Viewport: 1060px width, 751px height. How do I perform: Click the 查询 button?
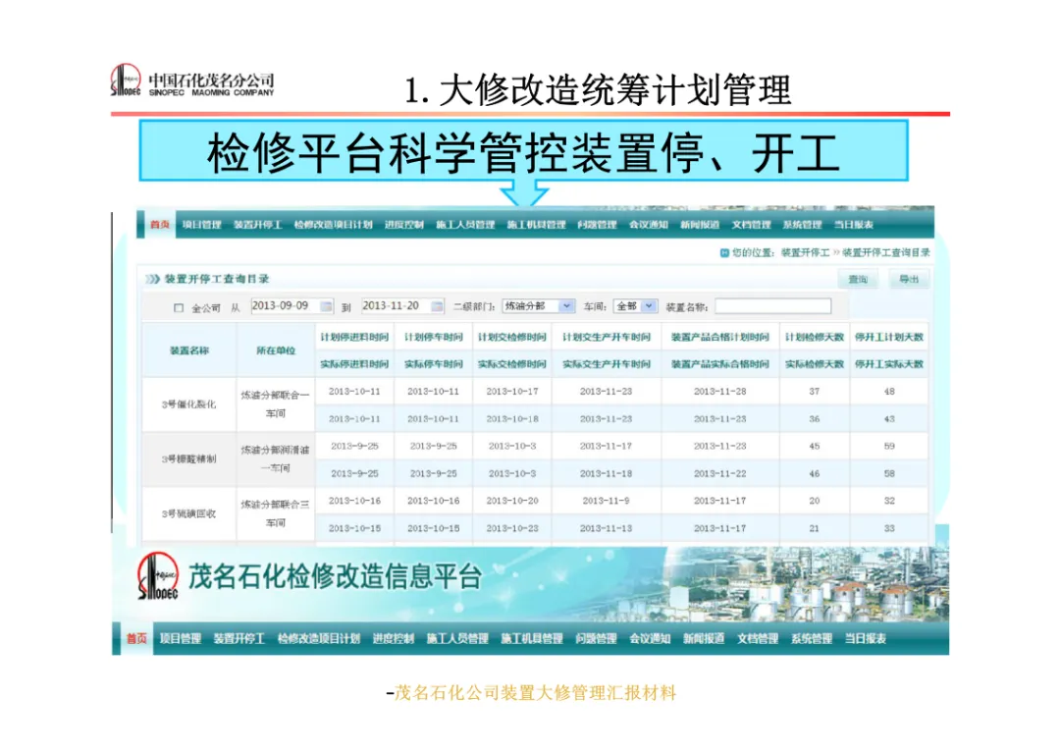[858, 279]
